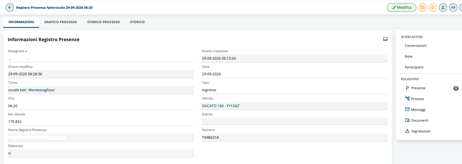Click the Informazioni Registro Presenze heading
This screenshot has height=164, width=462.
44,39
